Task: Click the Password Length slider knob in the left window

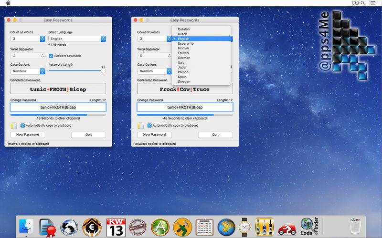Action: (103, 70)
